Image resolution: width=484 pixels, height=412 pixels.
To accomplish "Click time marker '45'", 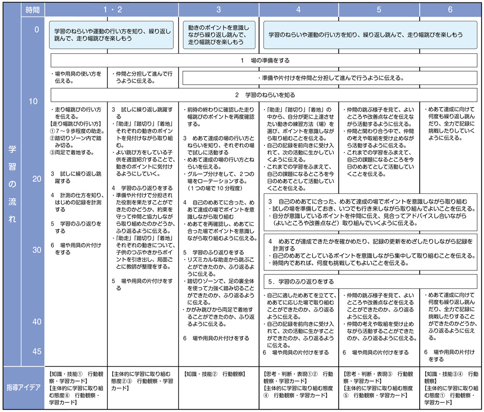I will [37, 351].
